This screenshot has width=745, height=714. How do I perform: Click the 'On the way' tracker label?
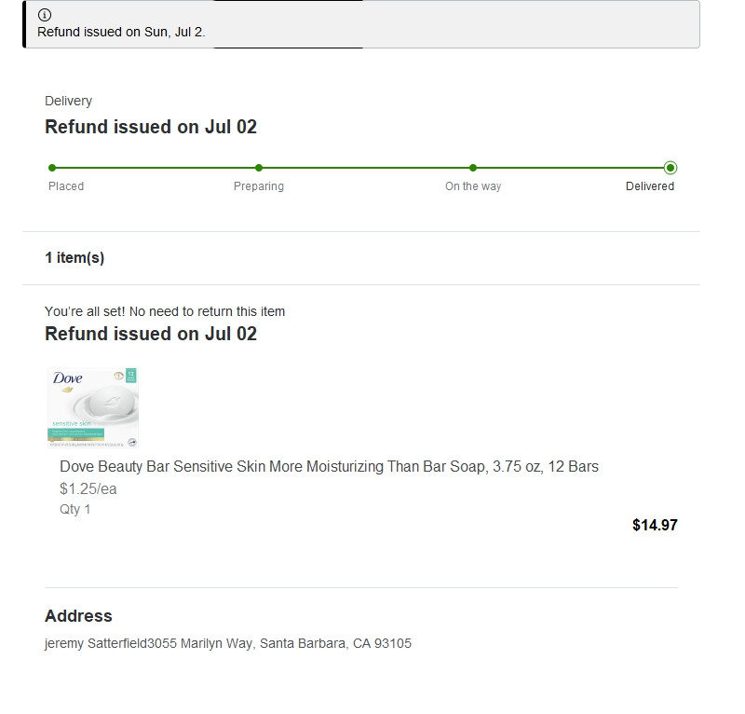tap(473, 186)
